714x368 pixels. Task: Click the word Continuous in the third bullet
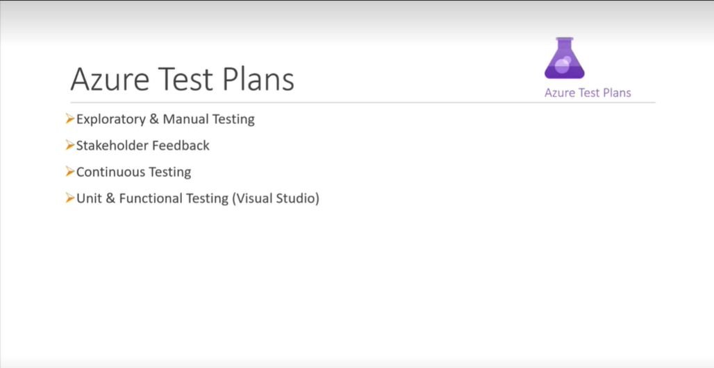107,172
